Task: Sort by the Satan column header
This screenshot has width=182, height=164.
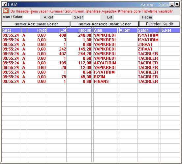Action: pos(148,30)
